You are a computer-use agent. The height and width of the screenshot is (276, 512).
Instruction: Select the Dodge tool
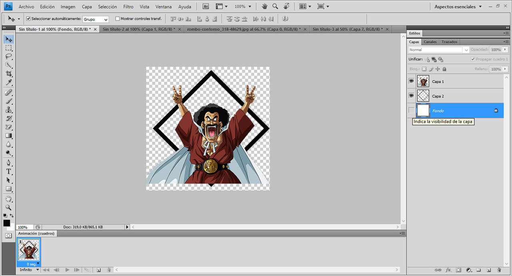8,153
